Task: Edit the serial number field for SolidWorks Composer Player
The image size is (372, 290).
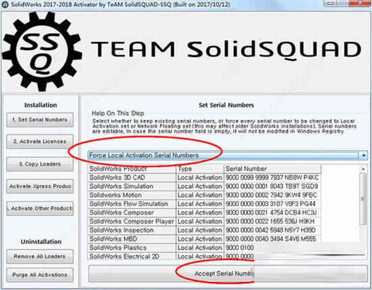Action: [273, 222]
